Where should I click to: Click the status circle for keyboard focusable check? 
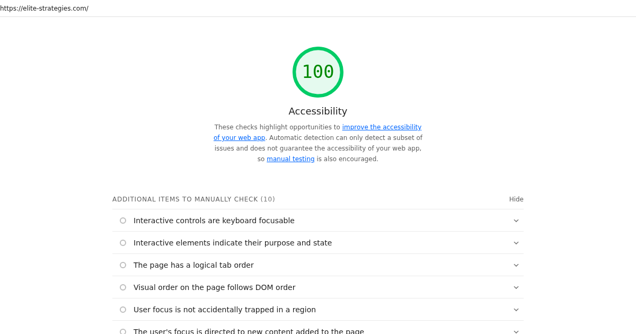pyautogui.click(x=122, y=220)
